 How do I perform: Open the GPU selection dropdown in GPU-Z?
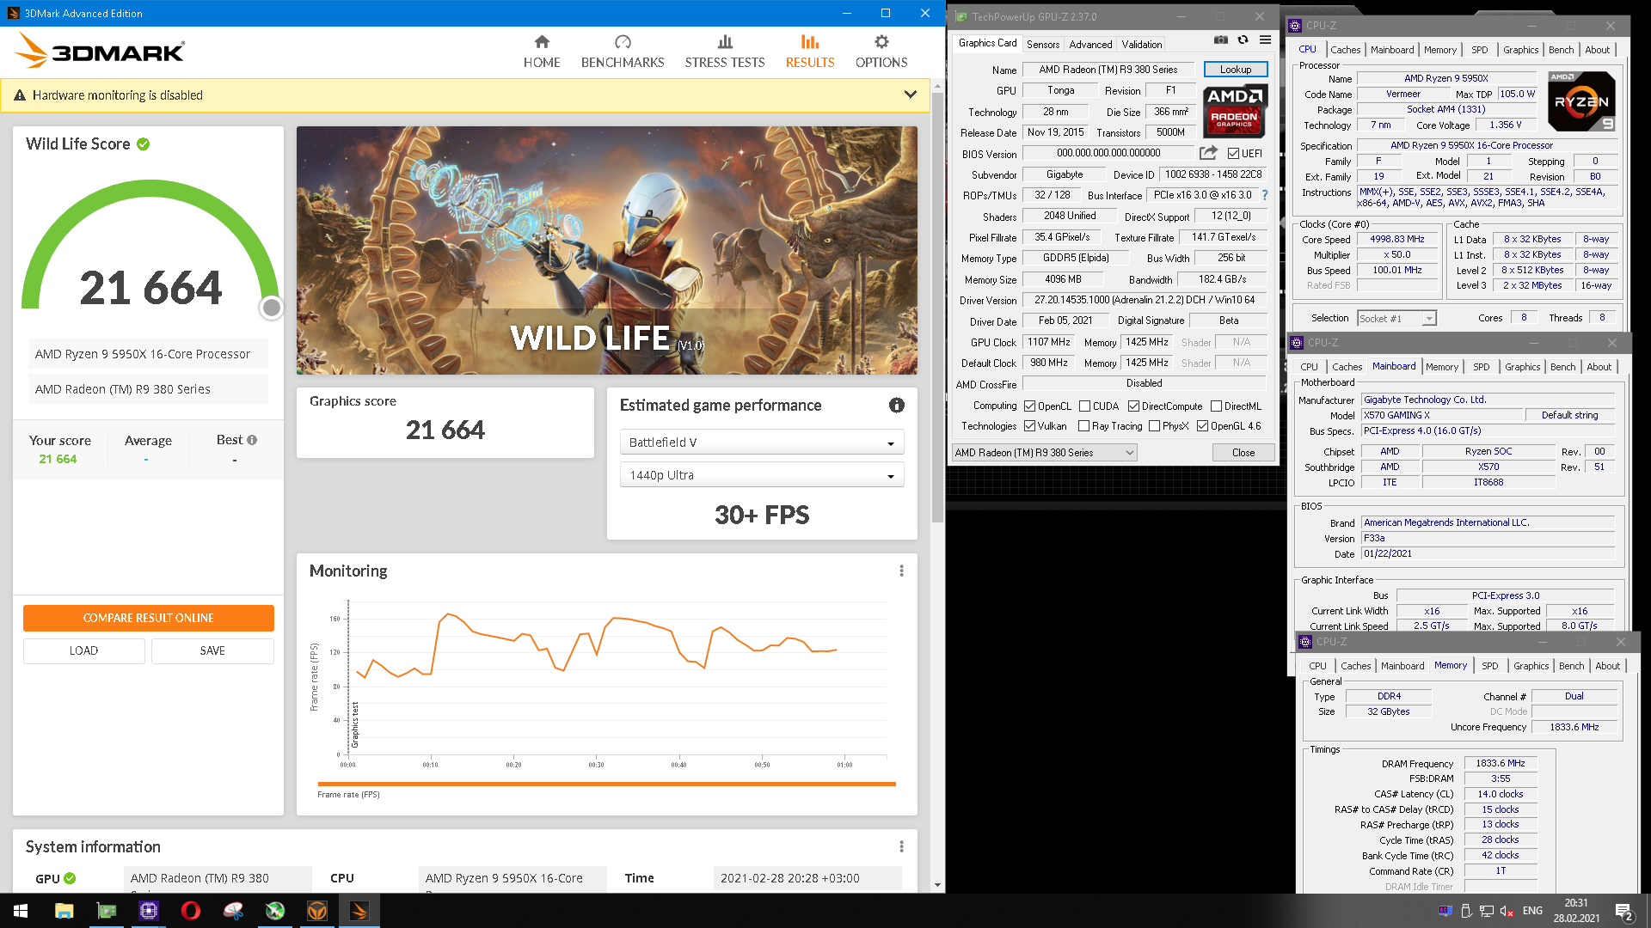(x=1044, y=453)
